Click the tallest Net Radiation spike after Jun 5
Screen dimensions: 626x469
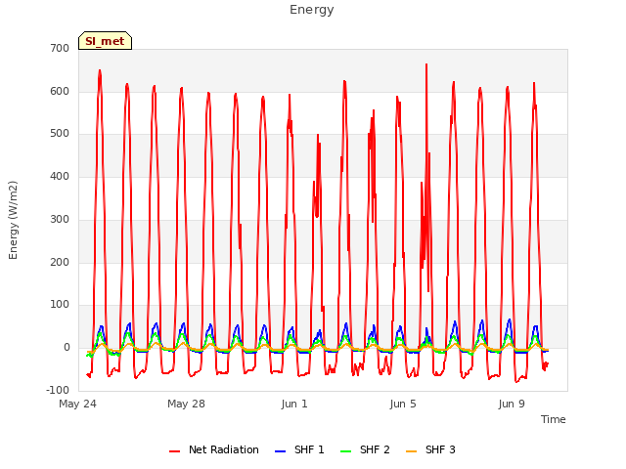click(426, 64)
